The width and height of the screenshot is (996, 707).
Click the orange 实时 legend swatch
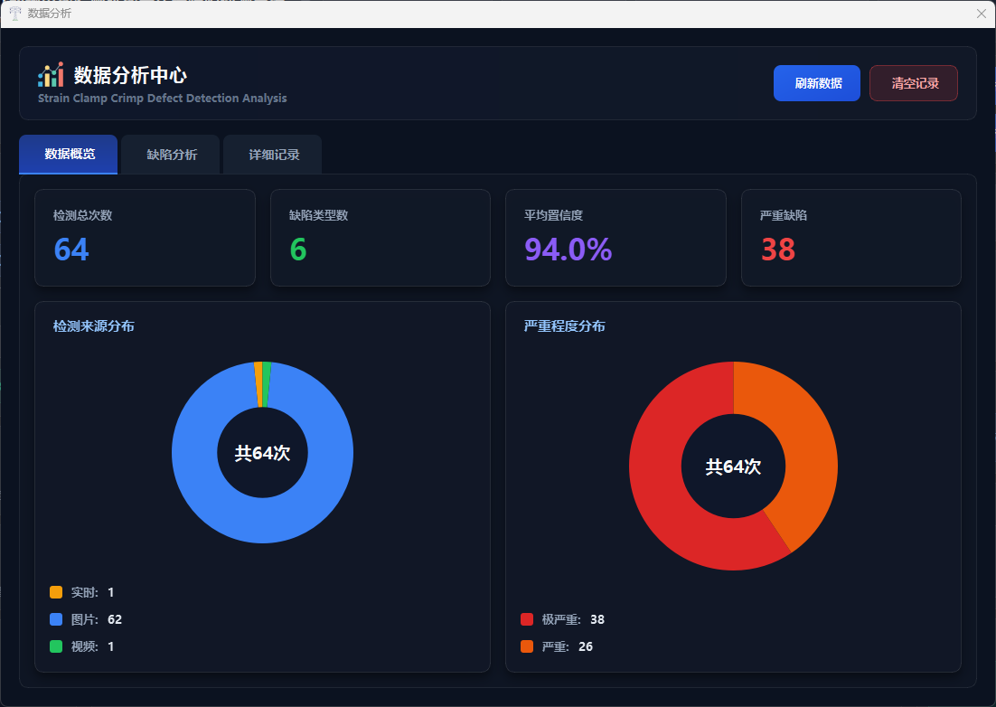pos(56,592)
